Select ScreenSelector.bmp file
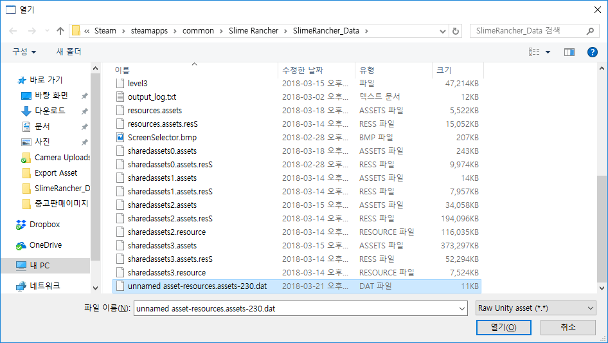This screenshot has width=608, height=343. [297, 138]
